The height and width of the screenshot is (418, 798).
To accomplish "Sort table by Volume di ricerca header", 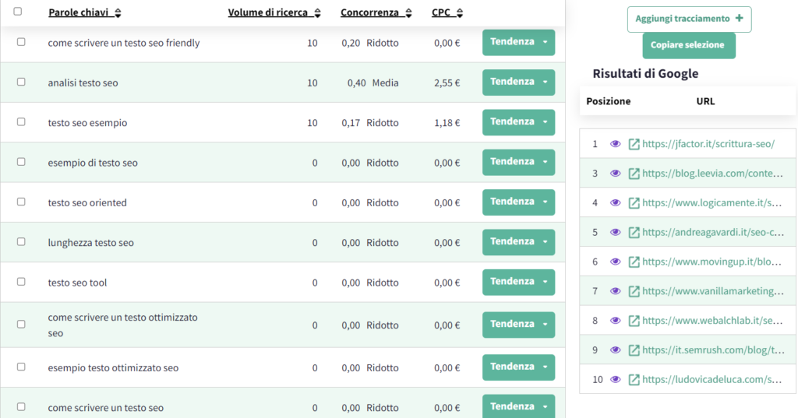I will coord(273,13).
